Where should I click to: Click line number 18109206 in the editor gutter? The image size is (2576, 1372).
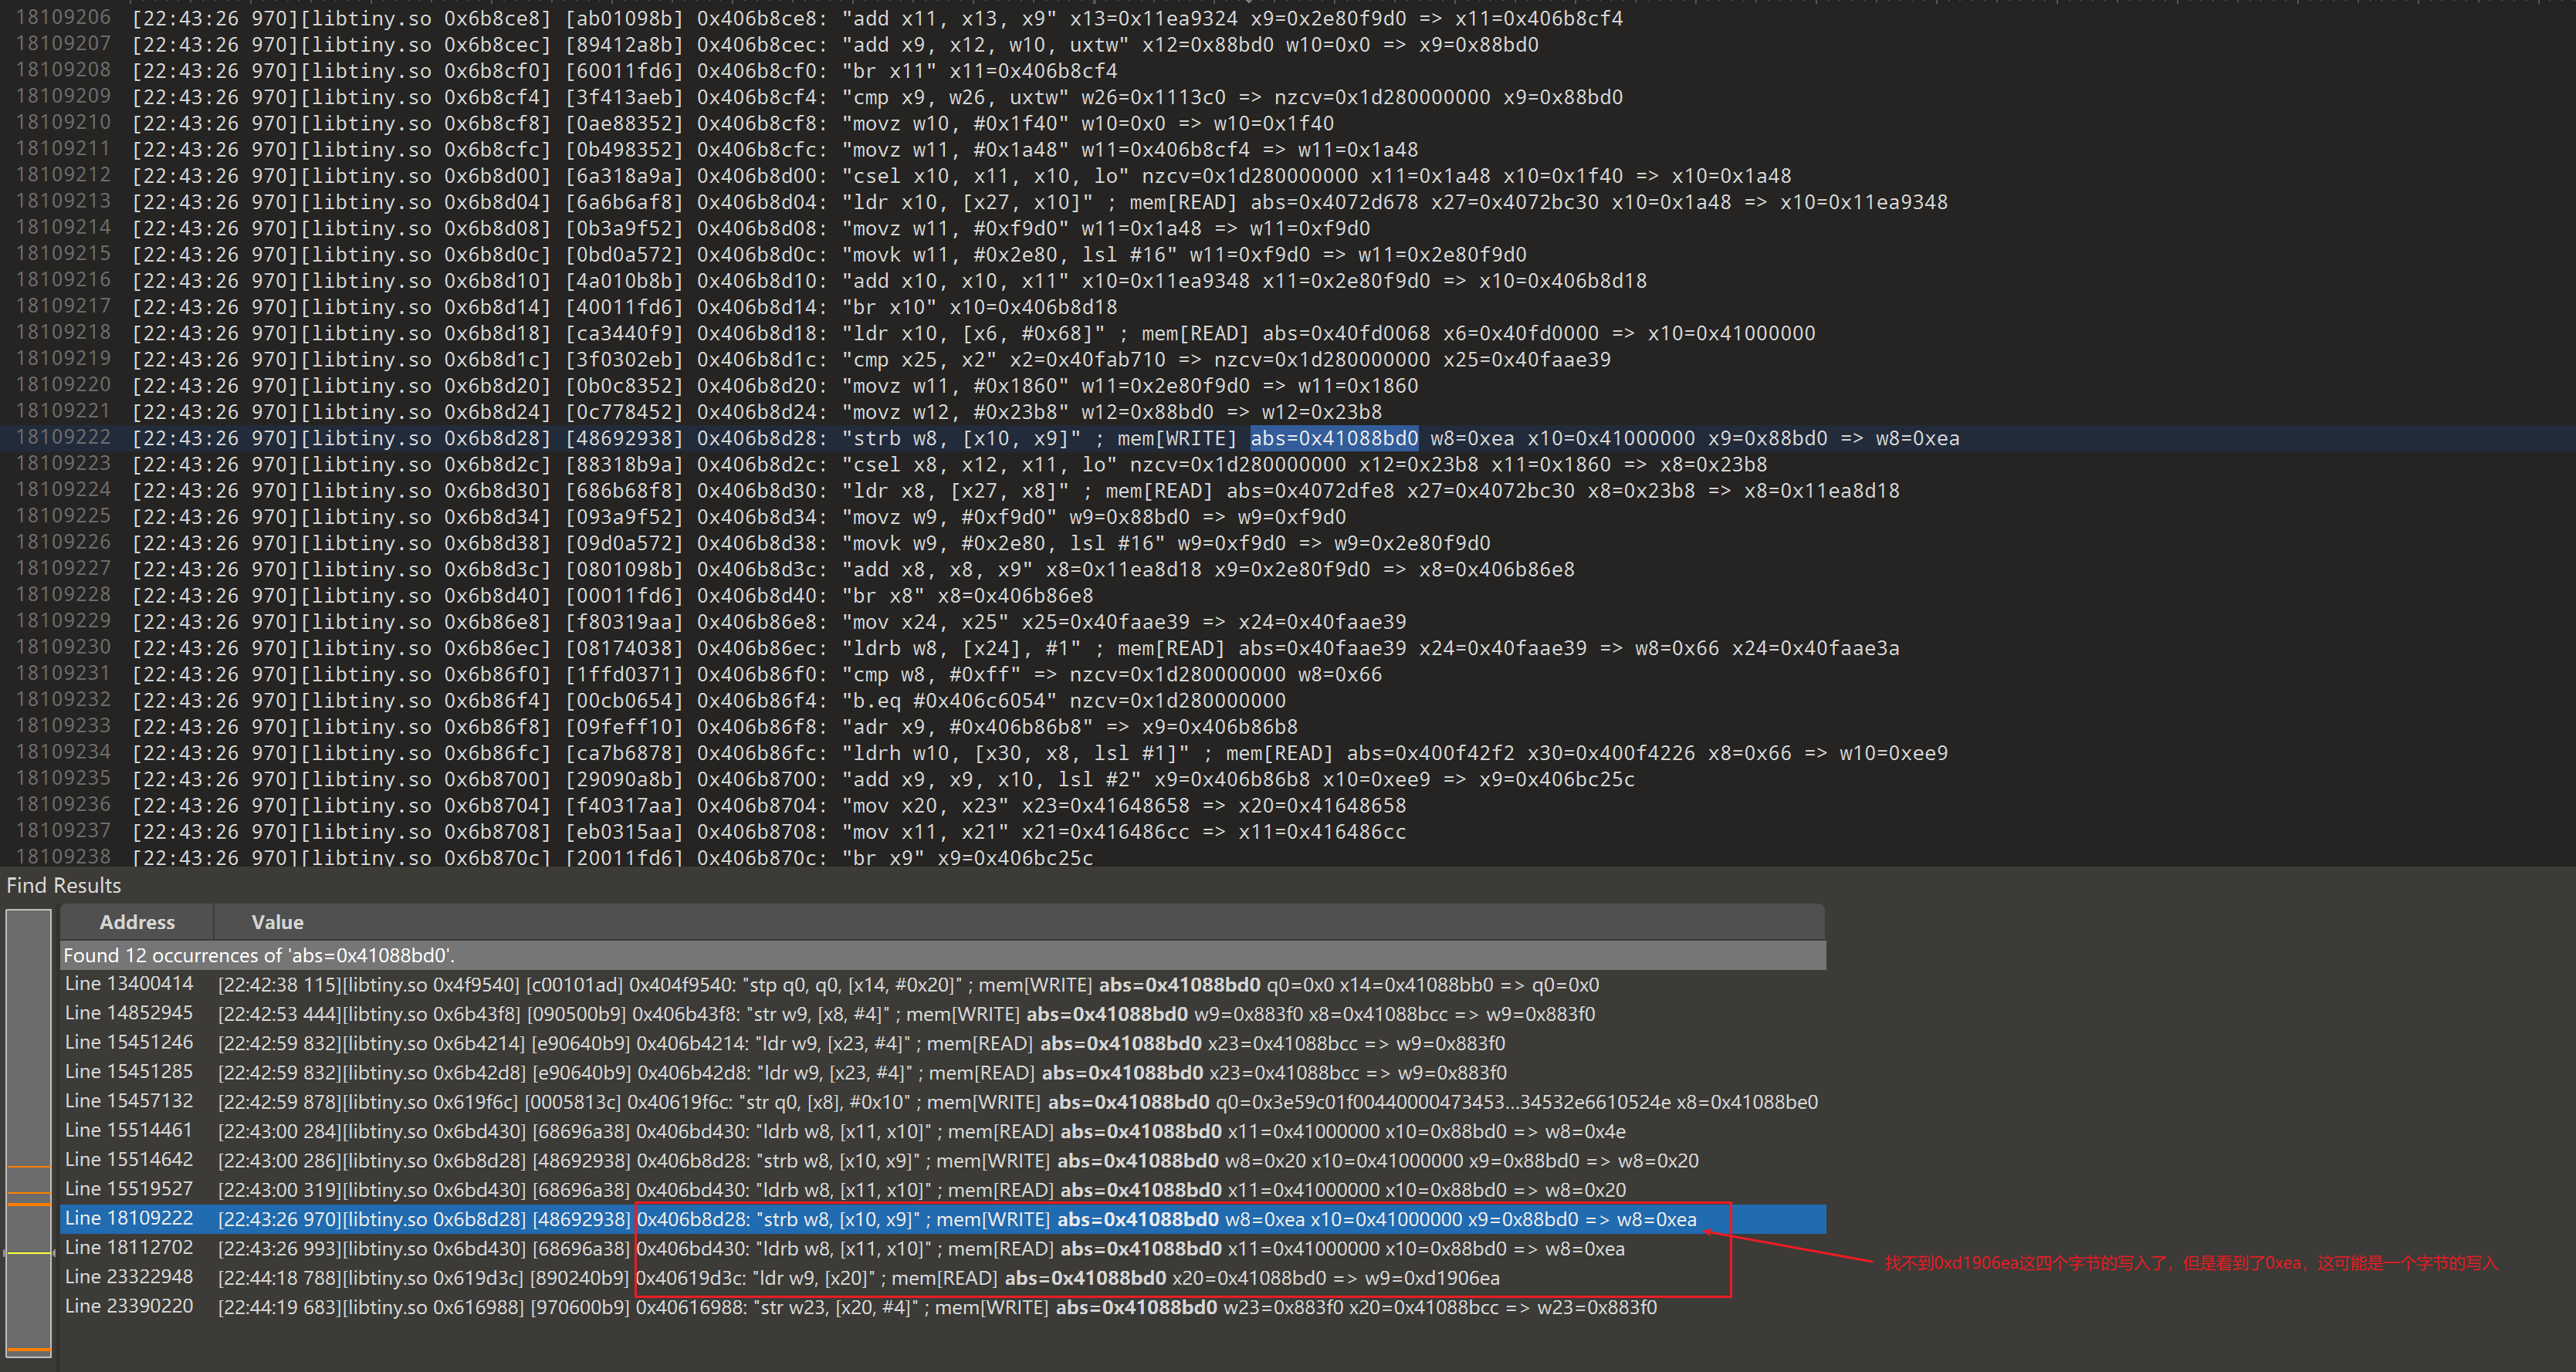click(63, 17)
